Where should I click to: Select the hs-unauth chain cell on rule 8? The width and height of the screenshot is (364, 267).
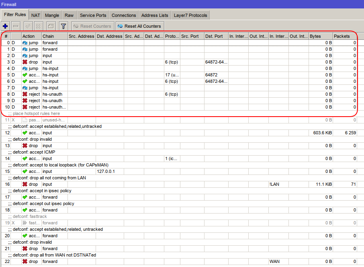pos(55,94)
